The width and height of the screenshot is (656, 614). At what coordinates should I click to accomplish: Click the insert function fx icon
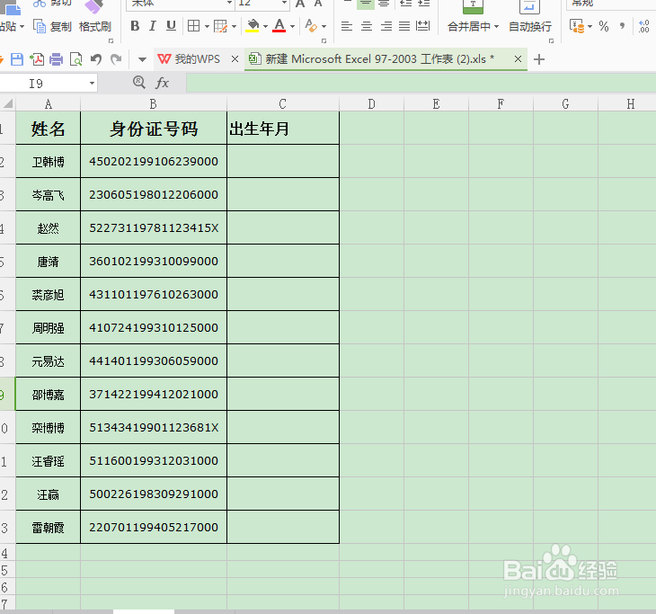162,83
